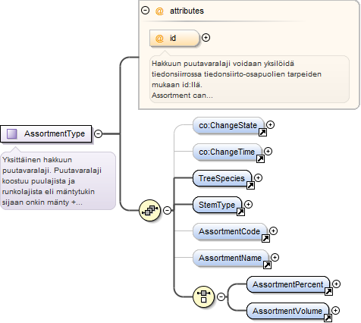
Task: Follow the StemType reference arrow
Action: tap(240, 212)
